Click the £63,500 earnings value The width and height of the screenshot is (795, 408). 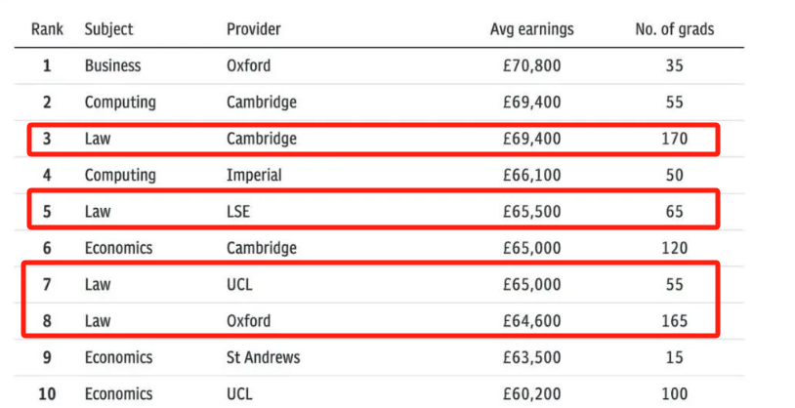point(532,358)
